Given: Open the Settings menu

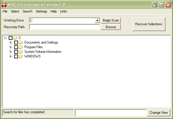Looking at the screenshot, I should tap(42, 11).
